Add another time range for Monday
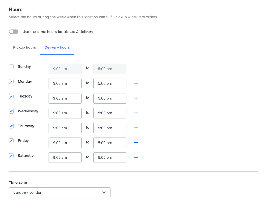 coord(136,83)
